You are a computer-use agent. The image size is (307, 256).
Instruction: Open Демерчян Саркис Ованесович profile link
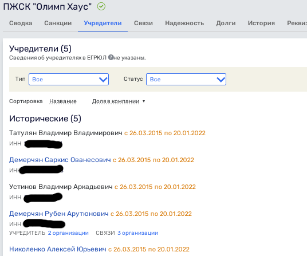pos(60,160)
